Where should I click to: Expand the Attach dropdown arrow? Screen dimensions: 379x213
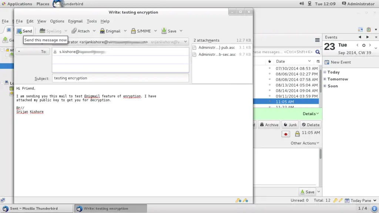click(x=94, y=31)
